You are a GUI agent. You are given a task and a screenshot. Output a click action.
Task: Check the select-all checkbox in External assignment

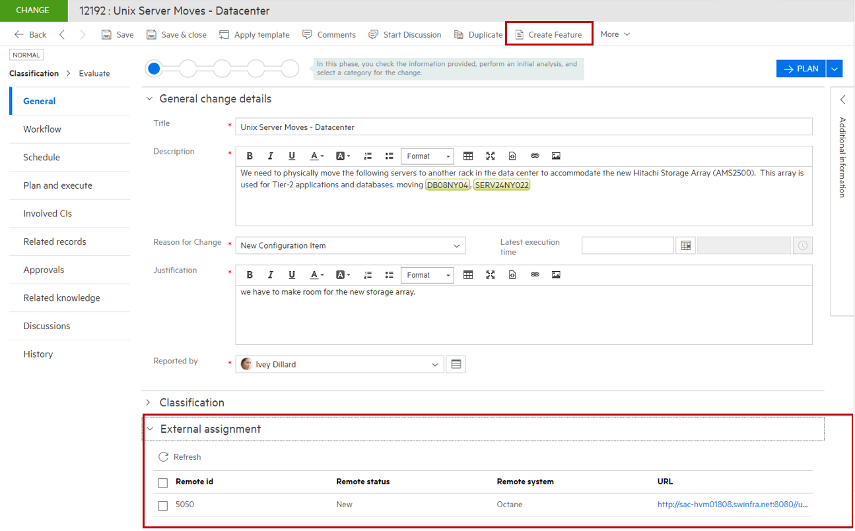point(162,482)
